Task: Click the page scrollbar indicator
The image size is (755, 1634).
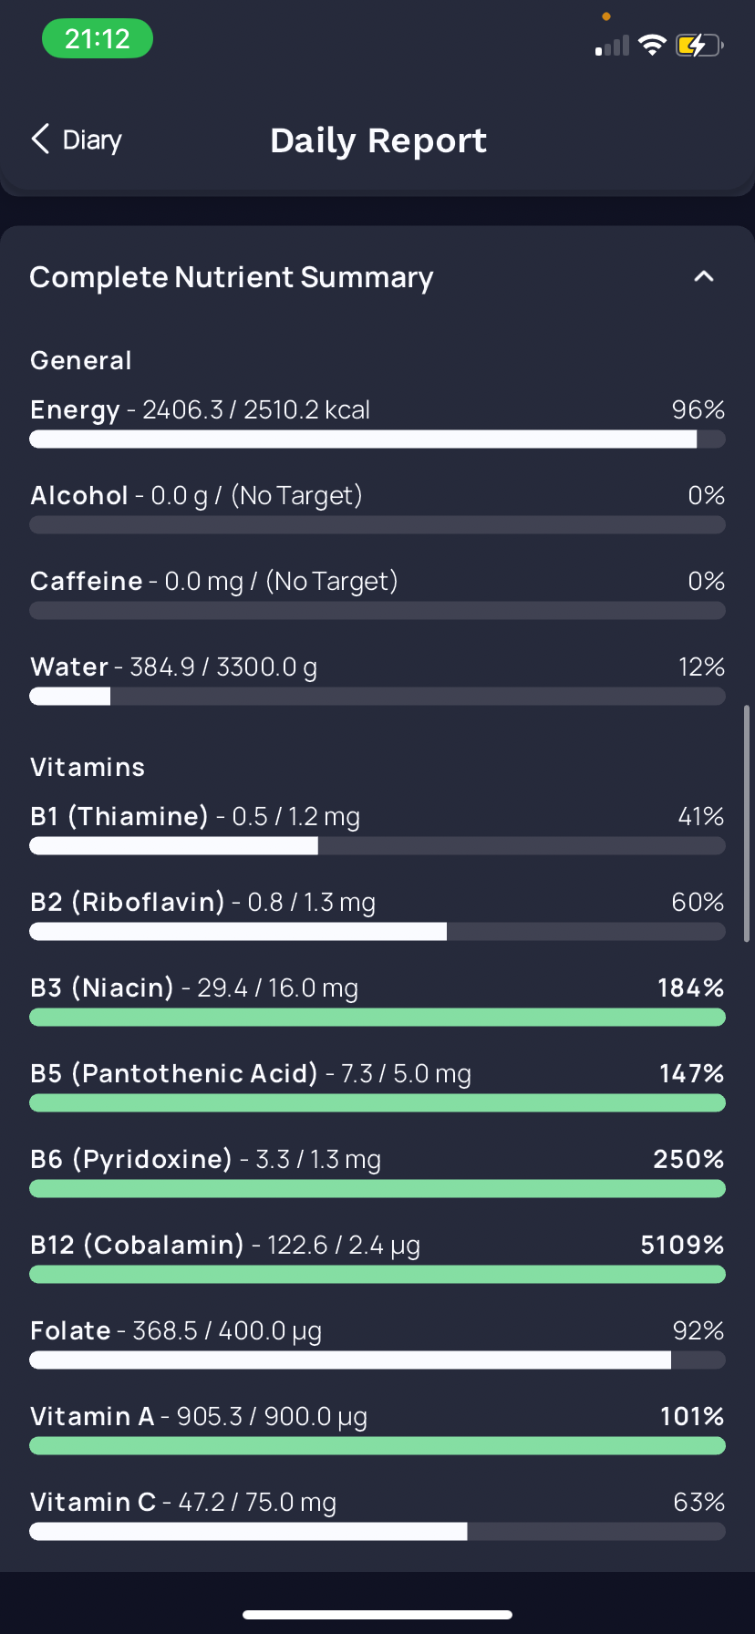Action: 747,822
